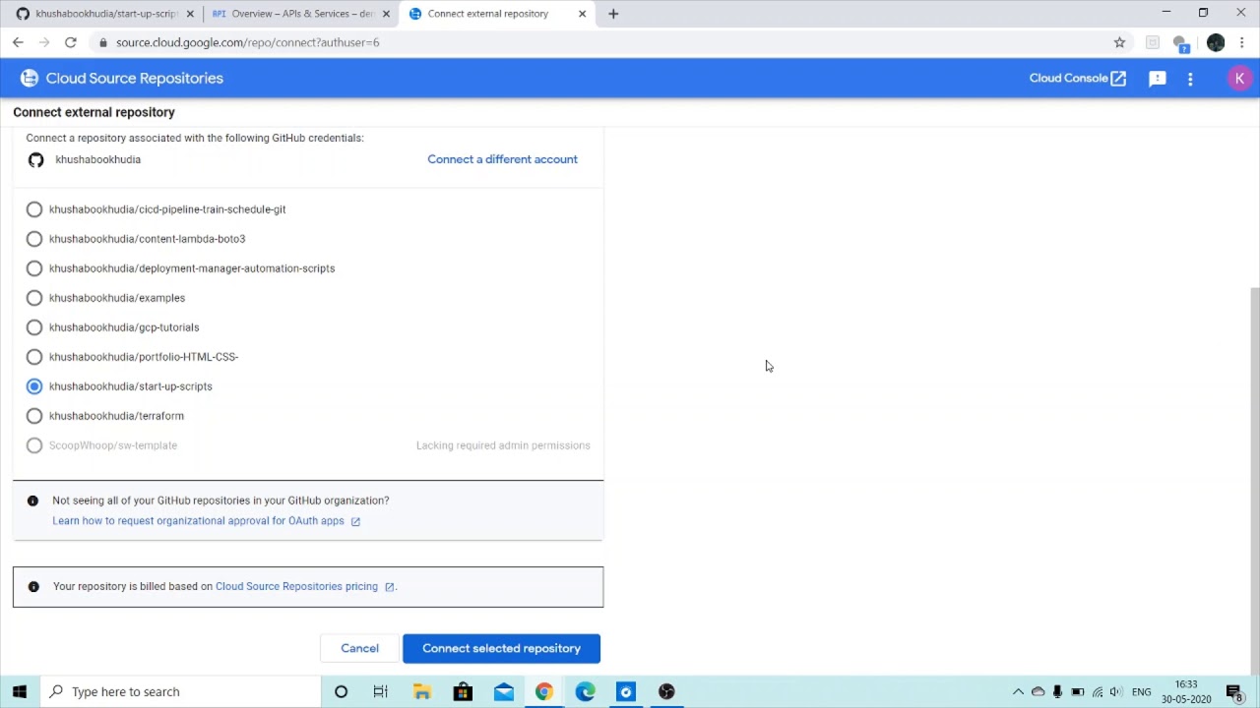Open the three-dot more options menu
1260x708 pixels.
point(1190,79)
